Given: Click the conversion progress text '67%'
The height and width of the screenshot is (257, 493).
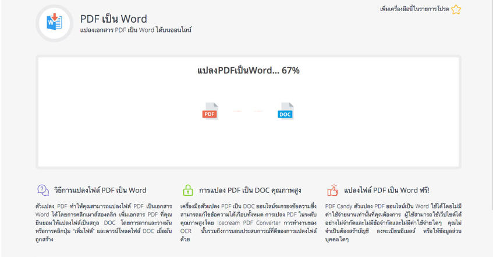Looking at the screenshot, I should 290,71.
